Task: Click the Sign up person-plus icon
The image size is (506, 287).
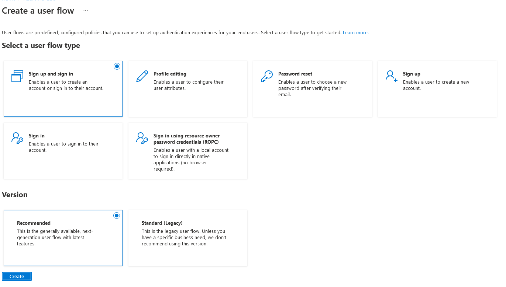Action: tap(392, 76)
